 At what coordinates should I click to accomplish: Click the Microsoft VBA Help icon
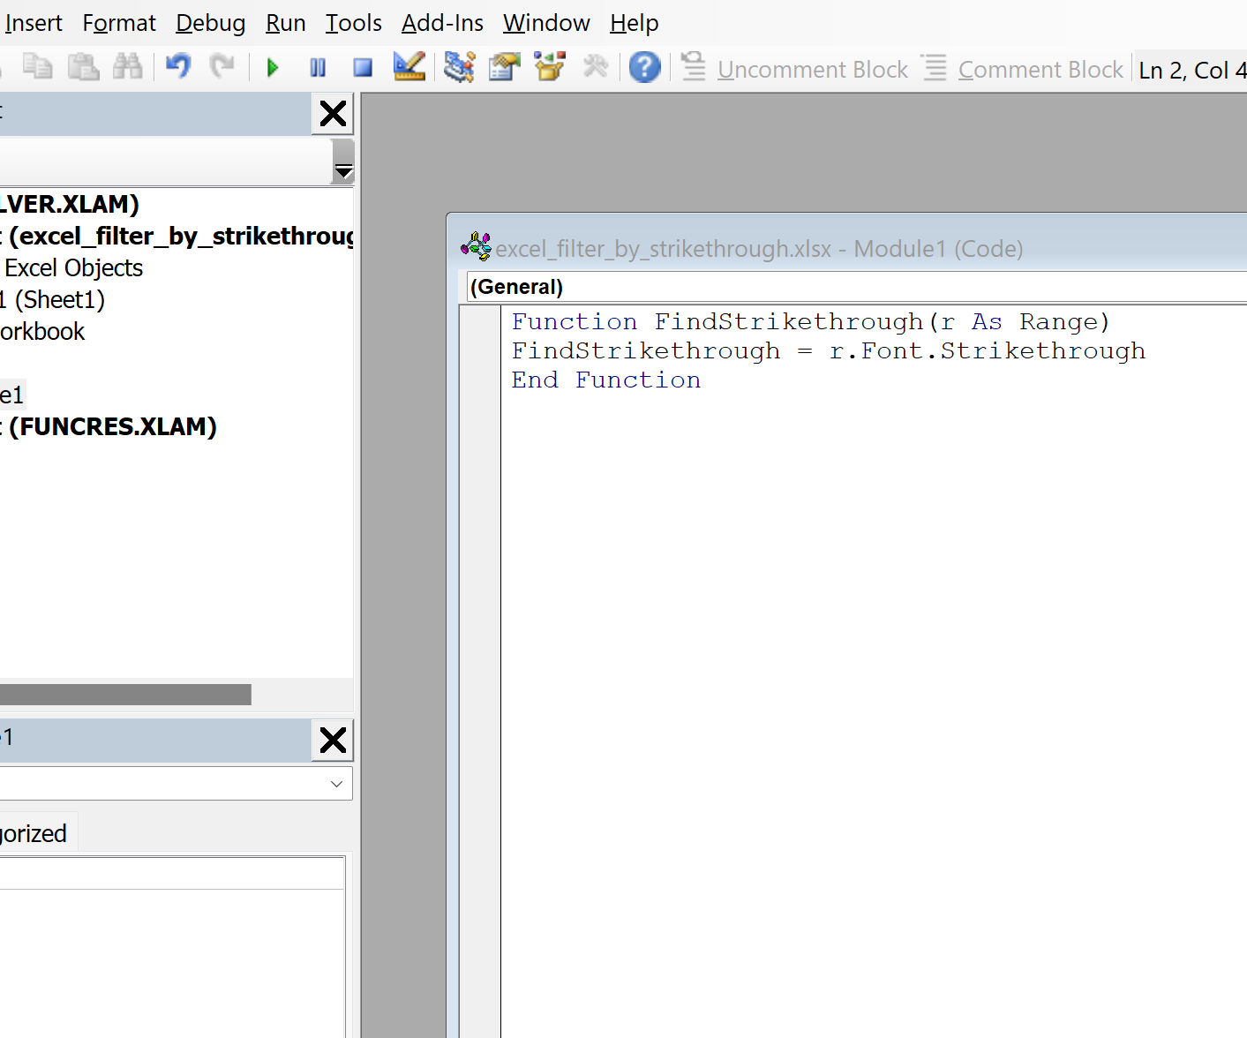644,68
